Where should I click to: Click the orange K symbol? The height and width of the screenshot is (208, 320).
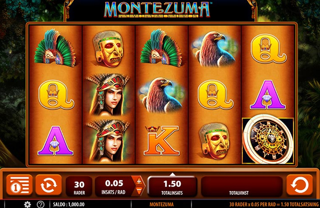pyautogui.click(x=161, y=141)
